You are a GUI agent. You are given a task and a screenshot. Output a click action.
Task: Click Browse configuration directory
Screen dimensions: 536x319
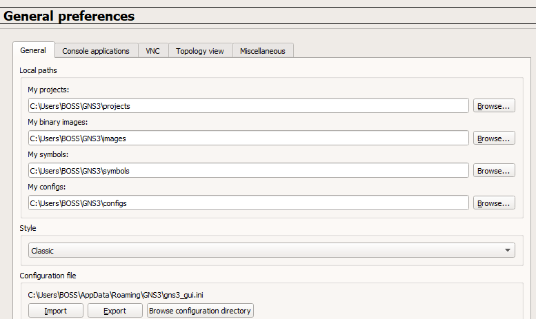click(200, 311)
